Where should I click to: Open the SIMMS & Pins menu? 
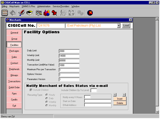[28, 6]
